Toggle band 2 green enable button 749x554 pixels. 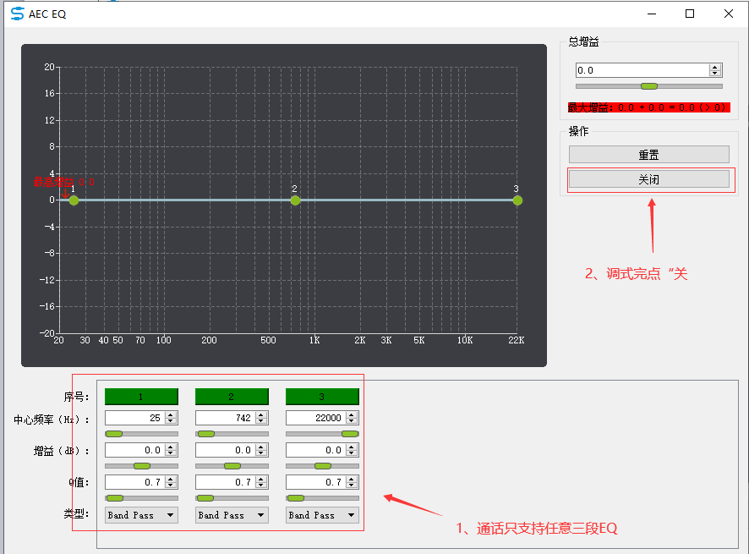[x=232, y=397]
